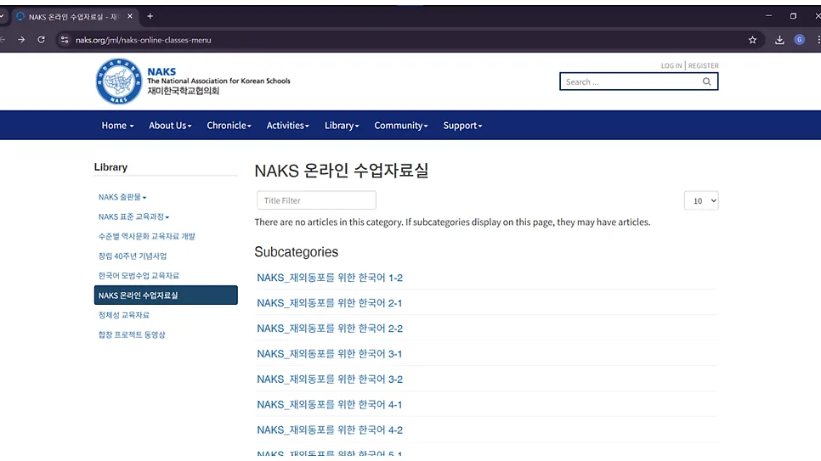Open the Activities menu
The image size is (821, 461).
click(x=287, y=126)
